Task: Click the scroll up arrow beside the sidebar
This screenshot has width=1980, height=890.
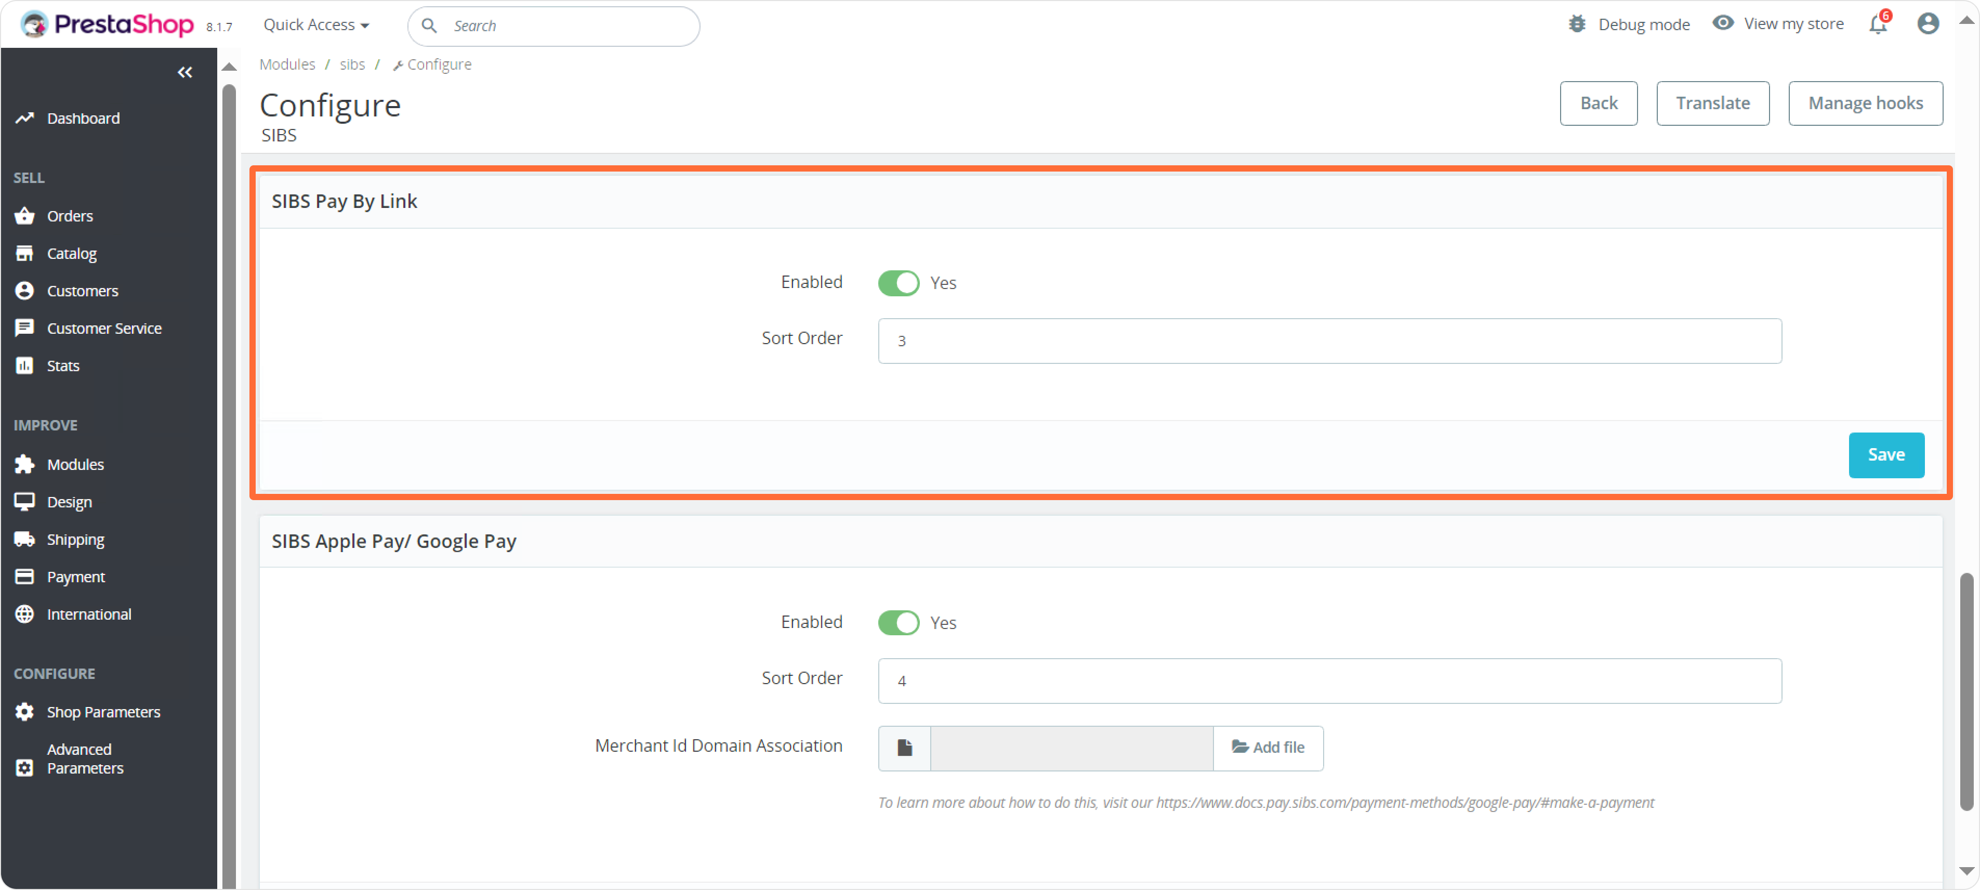Action: pyautogui.click(x=229, y=67)
